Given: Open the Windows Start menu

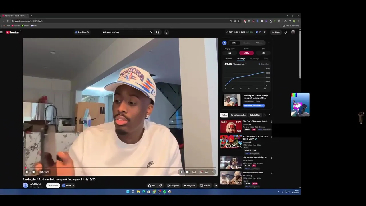Looking at the screenshot, I should tap(128, 192).
